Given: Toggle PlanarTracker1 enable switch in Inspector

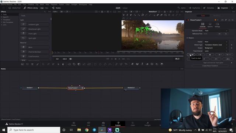Looking at the screenshot, I should coord(188,20).
